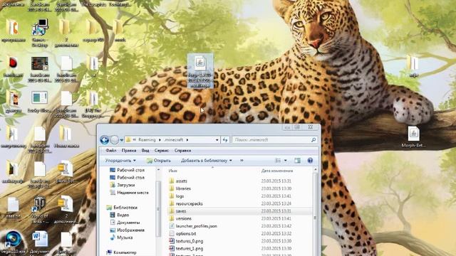
Task: Click the greyed Forward navigation button
Action: tap(114, 140)
